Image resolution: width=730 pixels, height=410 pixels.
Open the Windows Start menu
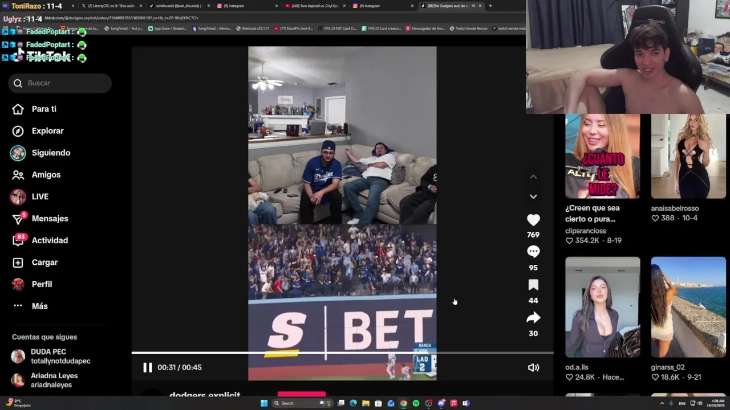(x=264, y=403)
